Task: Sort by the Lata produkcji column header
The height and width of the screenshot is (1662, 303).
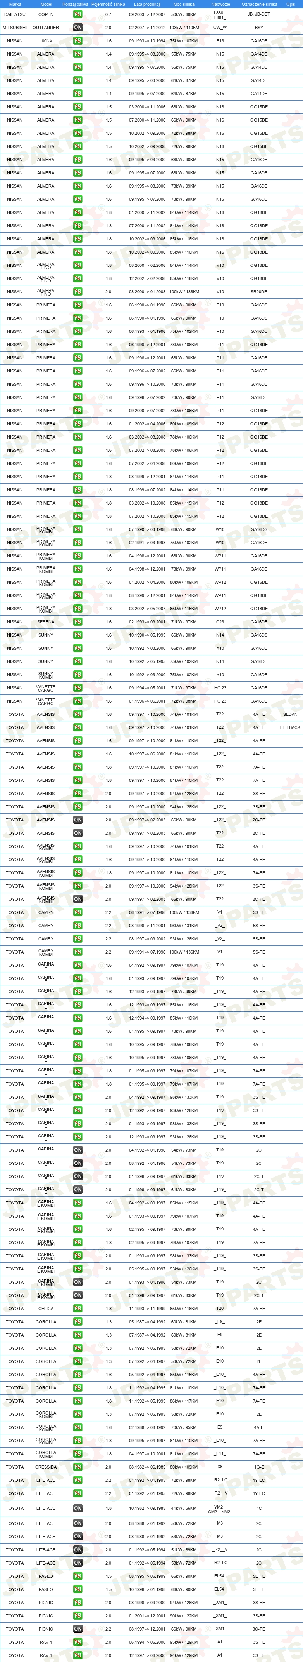Action: pos(147,4)
